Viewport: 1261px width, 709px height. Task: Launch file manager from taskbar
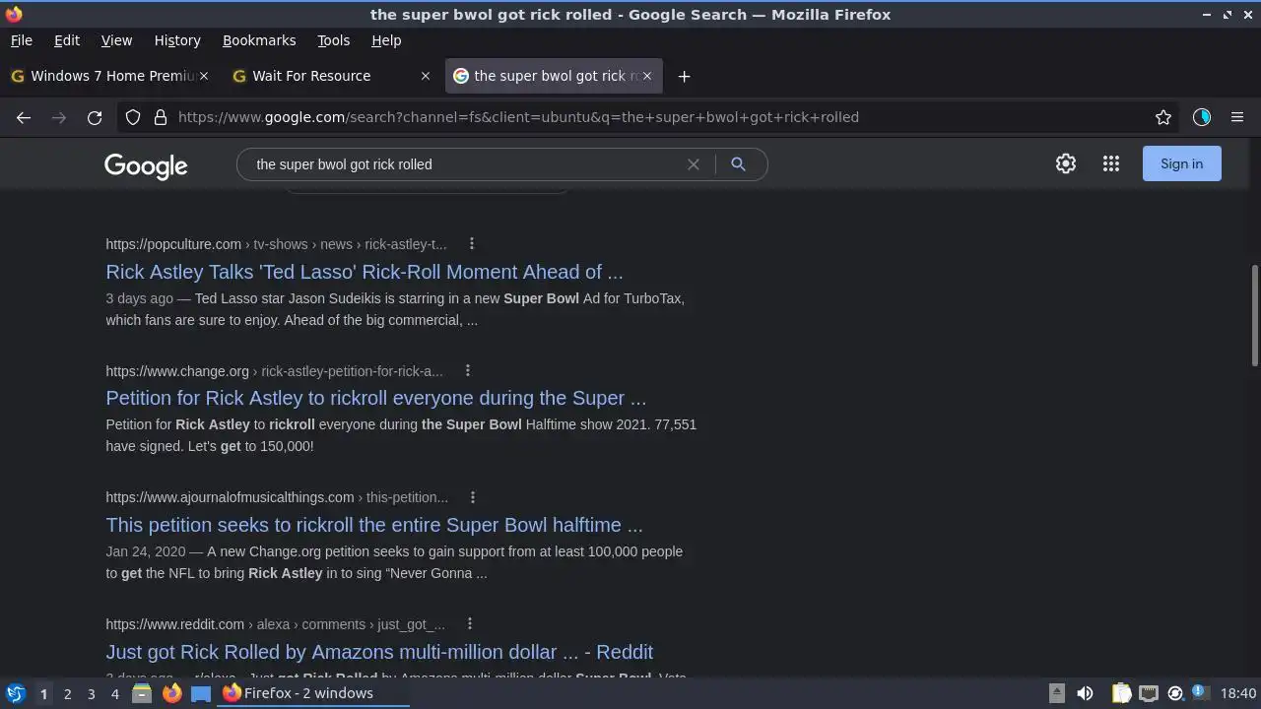(142, 693)
